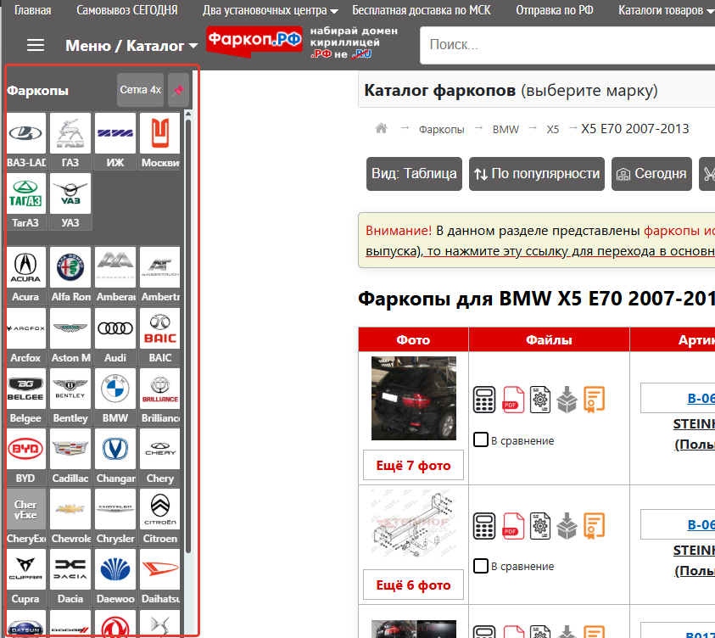This screenshot has width=715, height=638.
Task: Open calculator icon in first product row
Action: [484, 400]
